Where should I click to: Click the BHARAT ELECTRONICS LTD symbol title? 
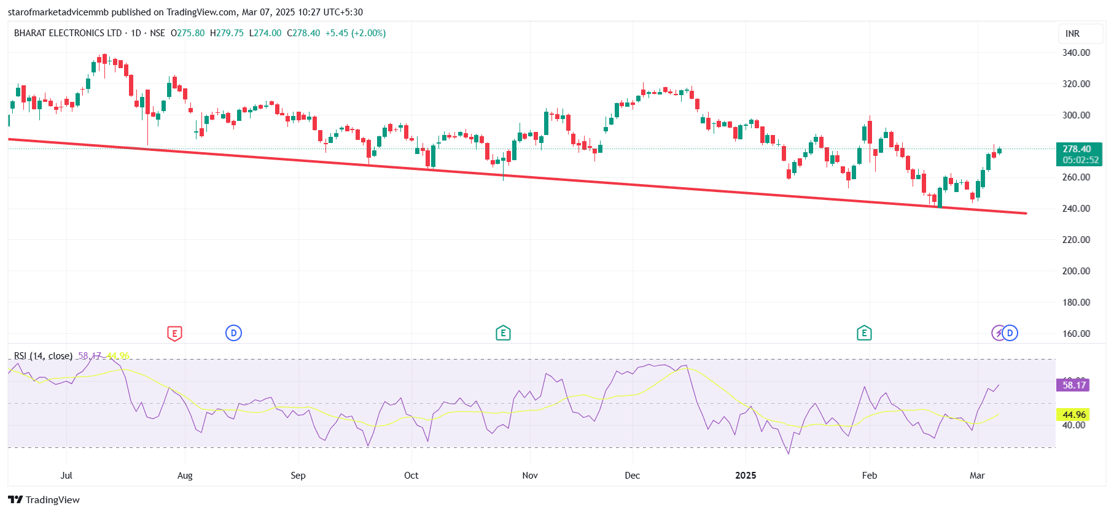tap(68, 33)
